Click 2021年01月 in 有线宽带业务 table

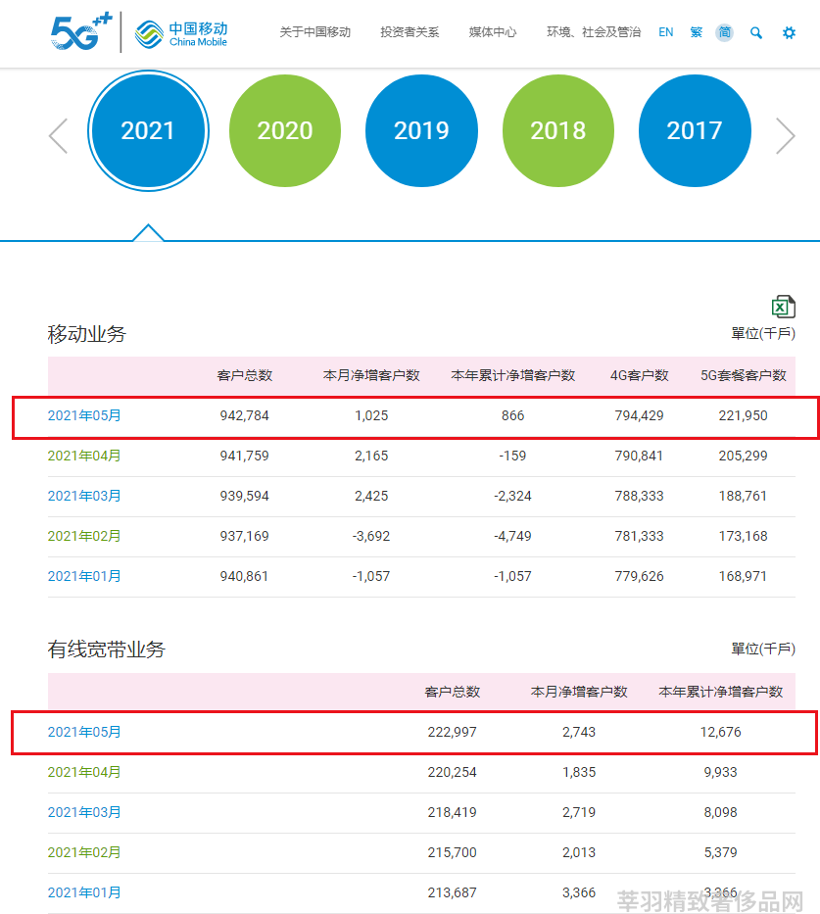(x=84, y=893)
